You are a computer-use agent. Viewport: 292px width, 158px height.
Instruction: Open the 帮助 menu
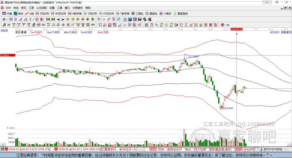pos(88,8)
